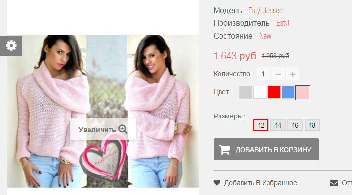Viewport: 352px width, 195px height.
Task: Click the Добавить В Избранное link
Action: pos(261,183)
